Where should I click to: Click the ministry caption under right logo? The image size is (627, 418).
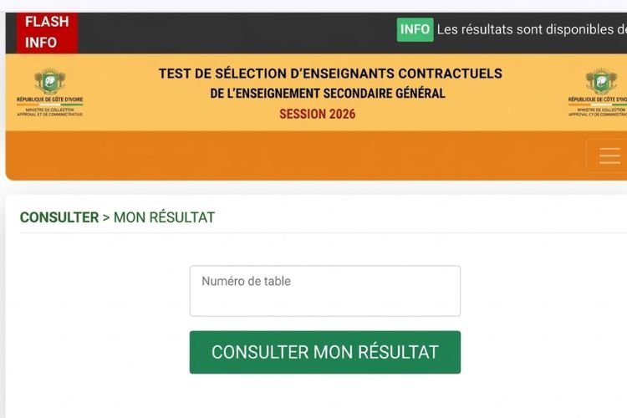click(x=597, y=111)
